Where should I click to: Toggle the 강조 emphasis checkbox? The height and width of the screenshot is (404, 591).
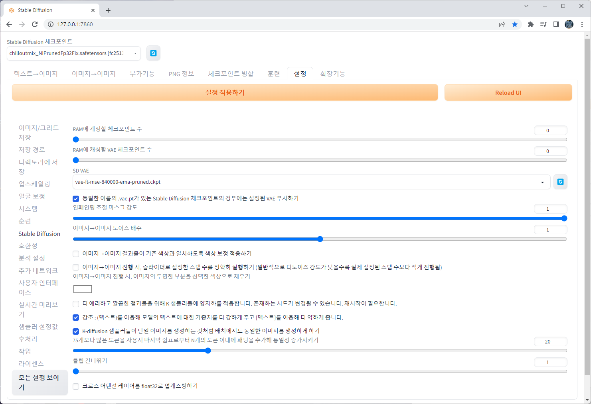tap(76, 318)
